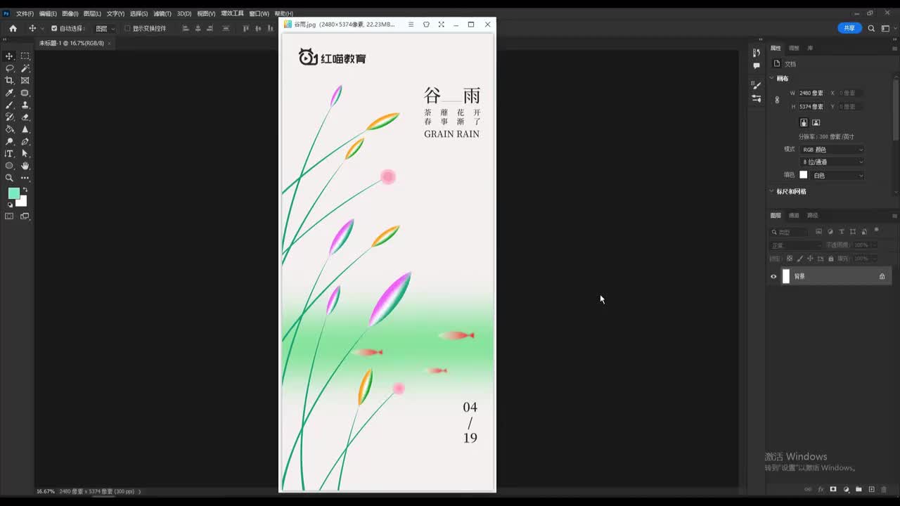Select the Move tool in the toolbox
This screenshot has width=900, height=506.
pos(9,56)
